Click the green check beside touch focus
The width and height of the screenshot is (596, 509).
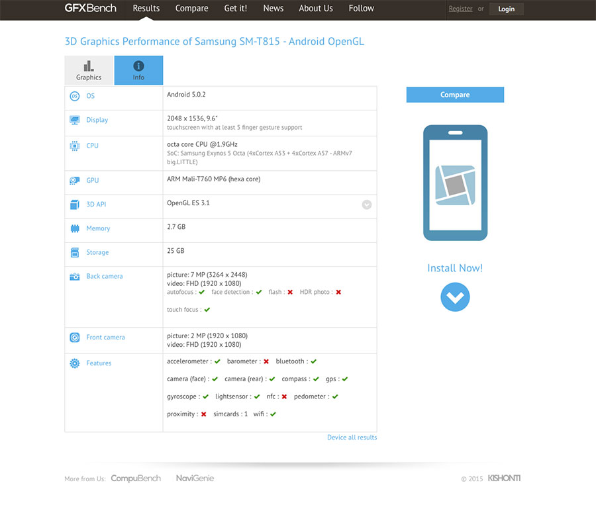click(x=207, y=310)
